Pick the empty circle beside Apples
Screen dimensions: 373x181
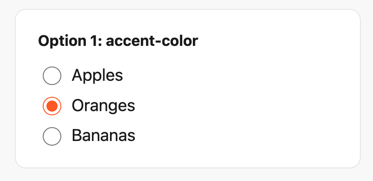click(52, 76)
